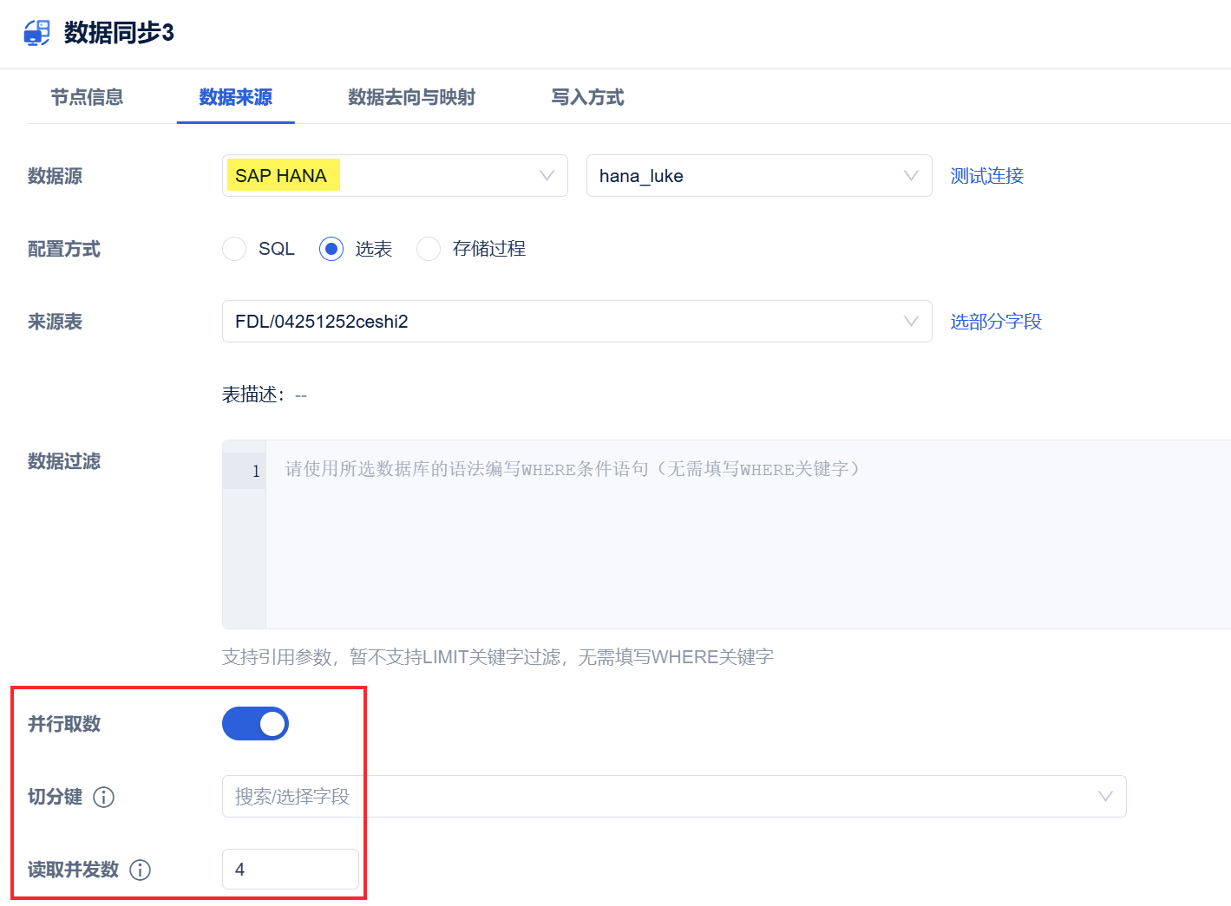Switch to the 节点信息 tab
The height and width of the screenshot is (906, 1231).
tap(87, 97)
